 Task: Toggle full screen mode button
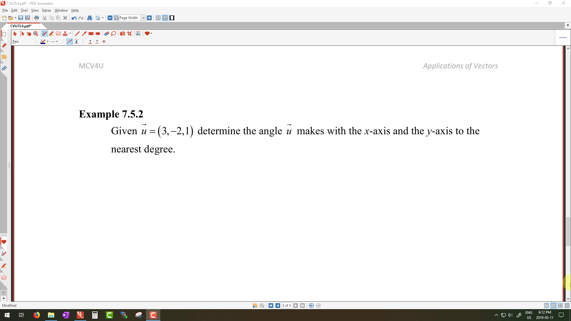(x=172, y=18)
